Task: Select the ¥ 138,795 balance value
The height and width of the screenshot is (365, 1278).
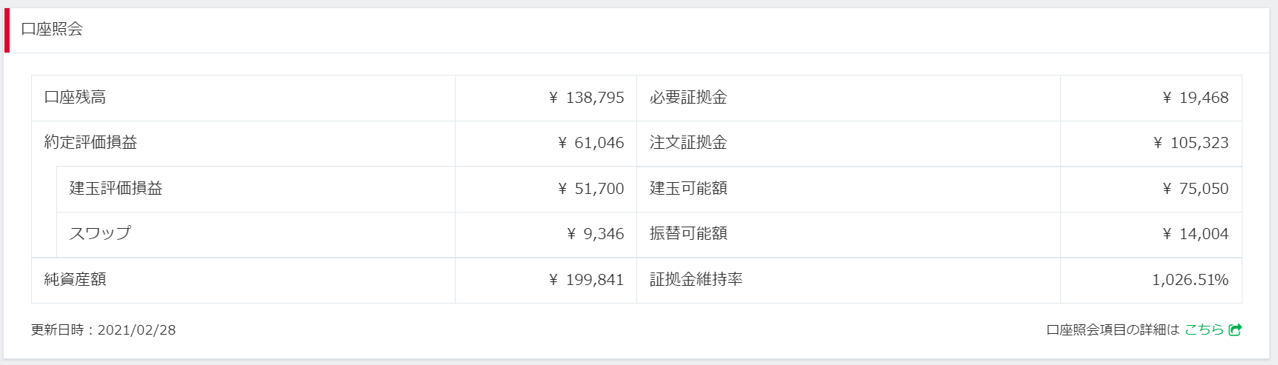Action: [586, 98]
